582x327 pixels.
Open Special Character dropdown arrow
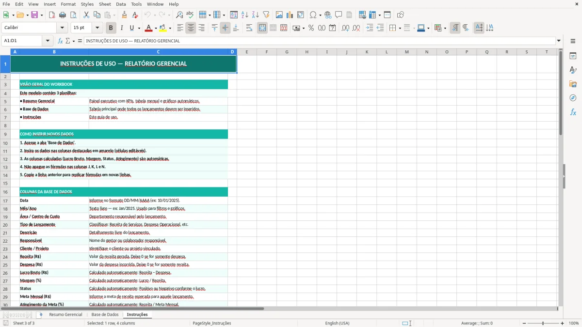320,15
